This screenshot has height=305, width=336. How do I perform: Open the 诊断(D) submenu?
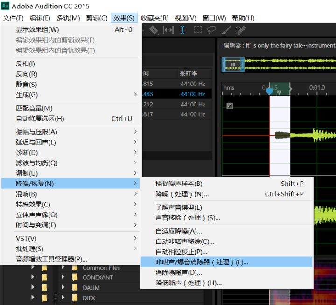click(71, 152)
